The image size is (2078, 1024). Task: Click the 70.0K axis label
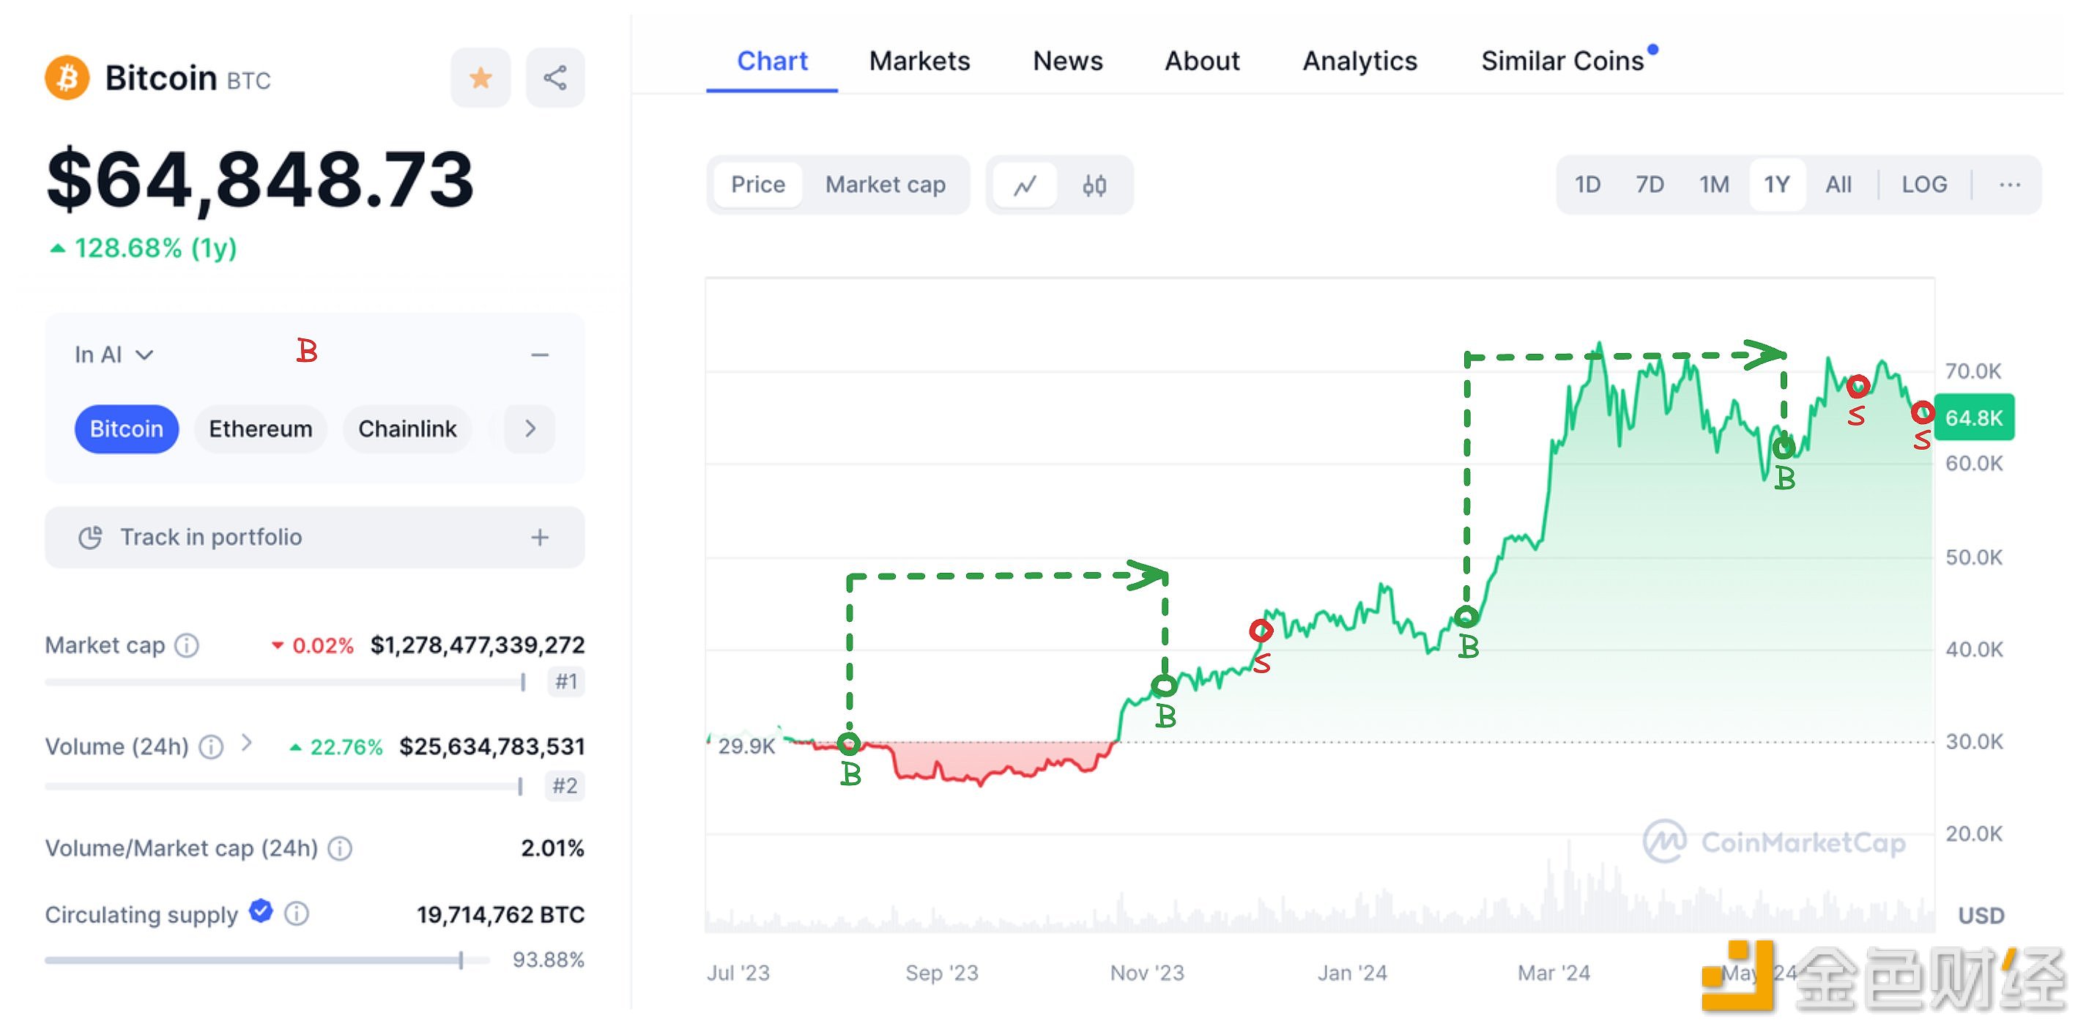click(1973, 371)
